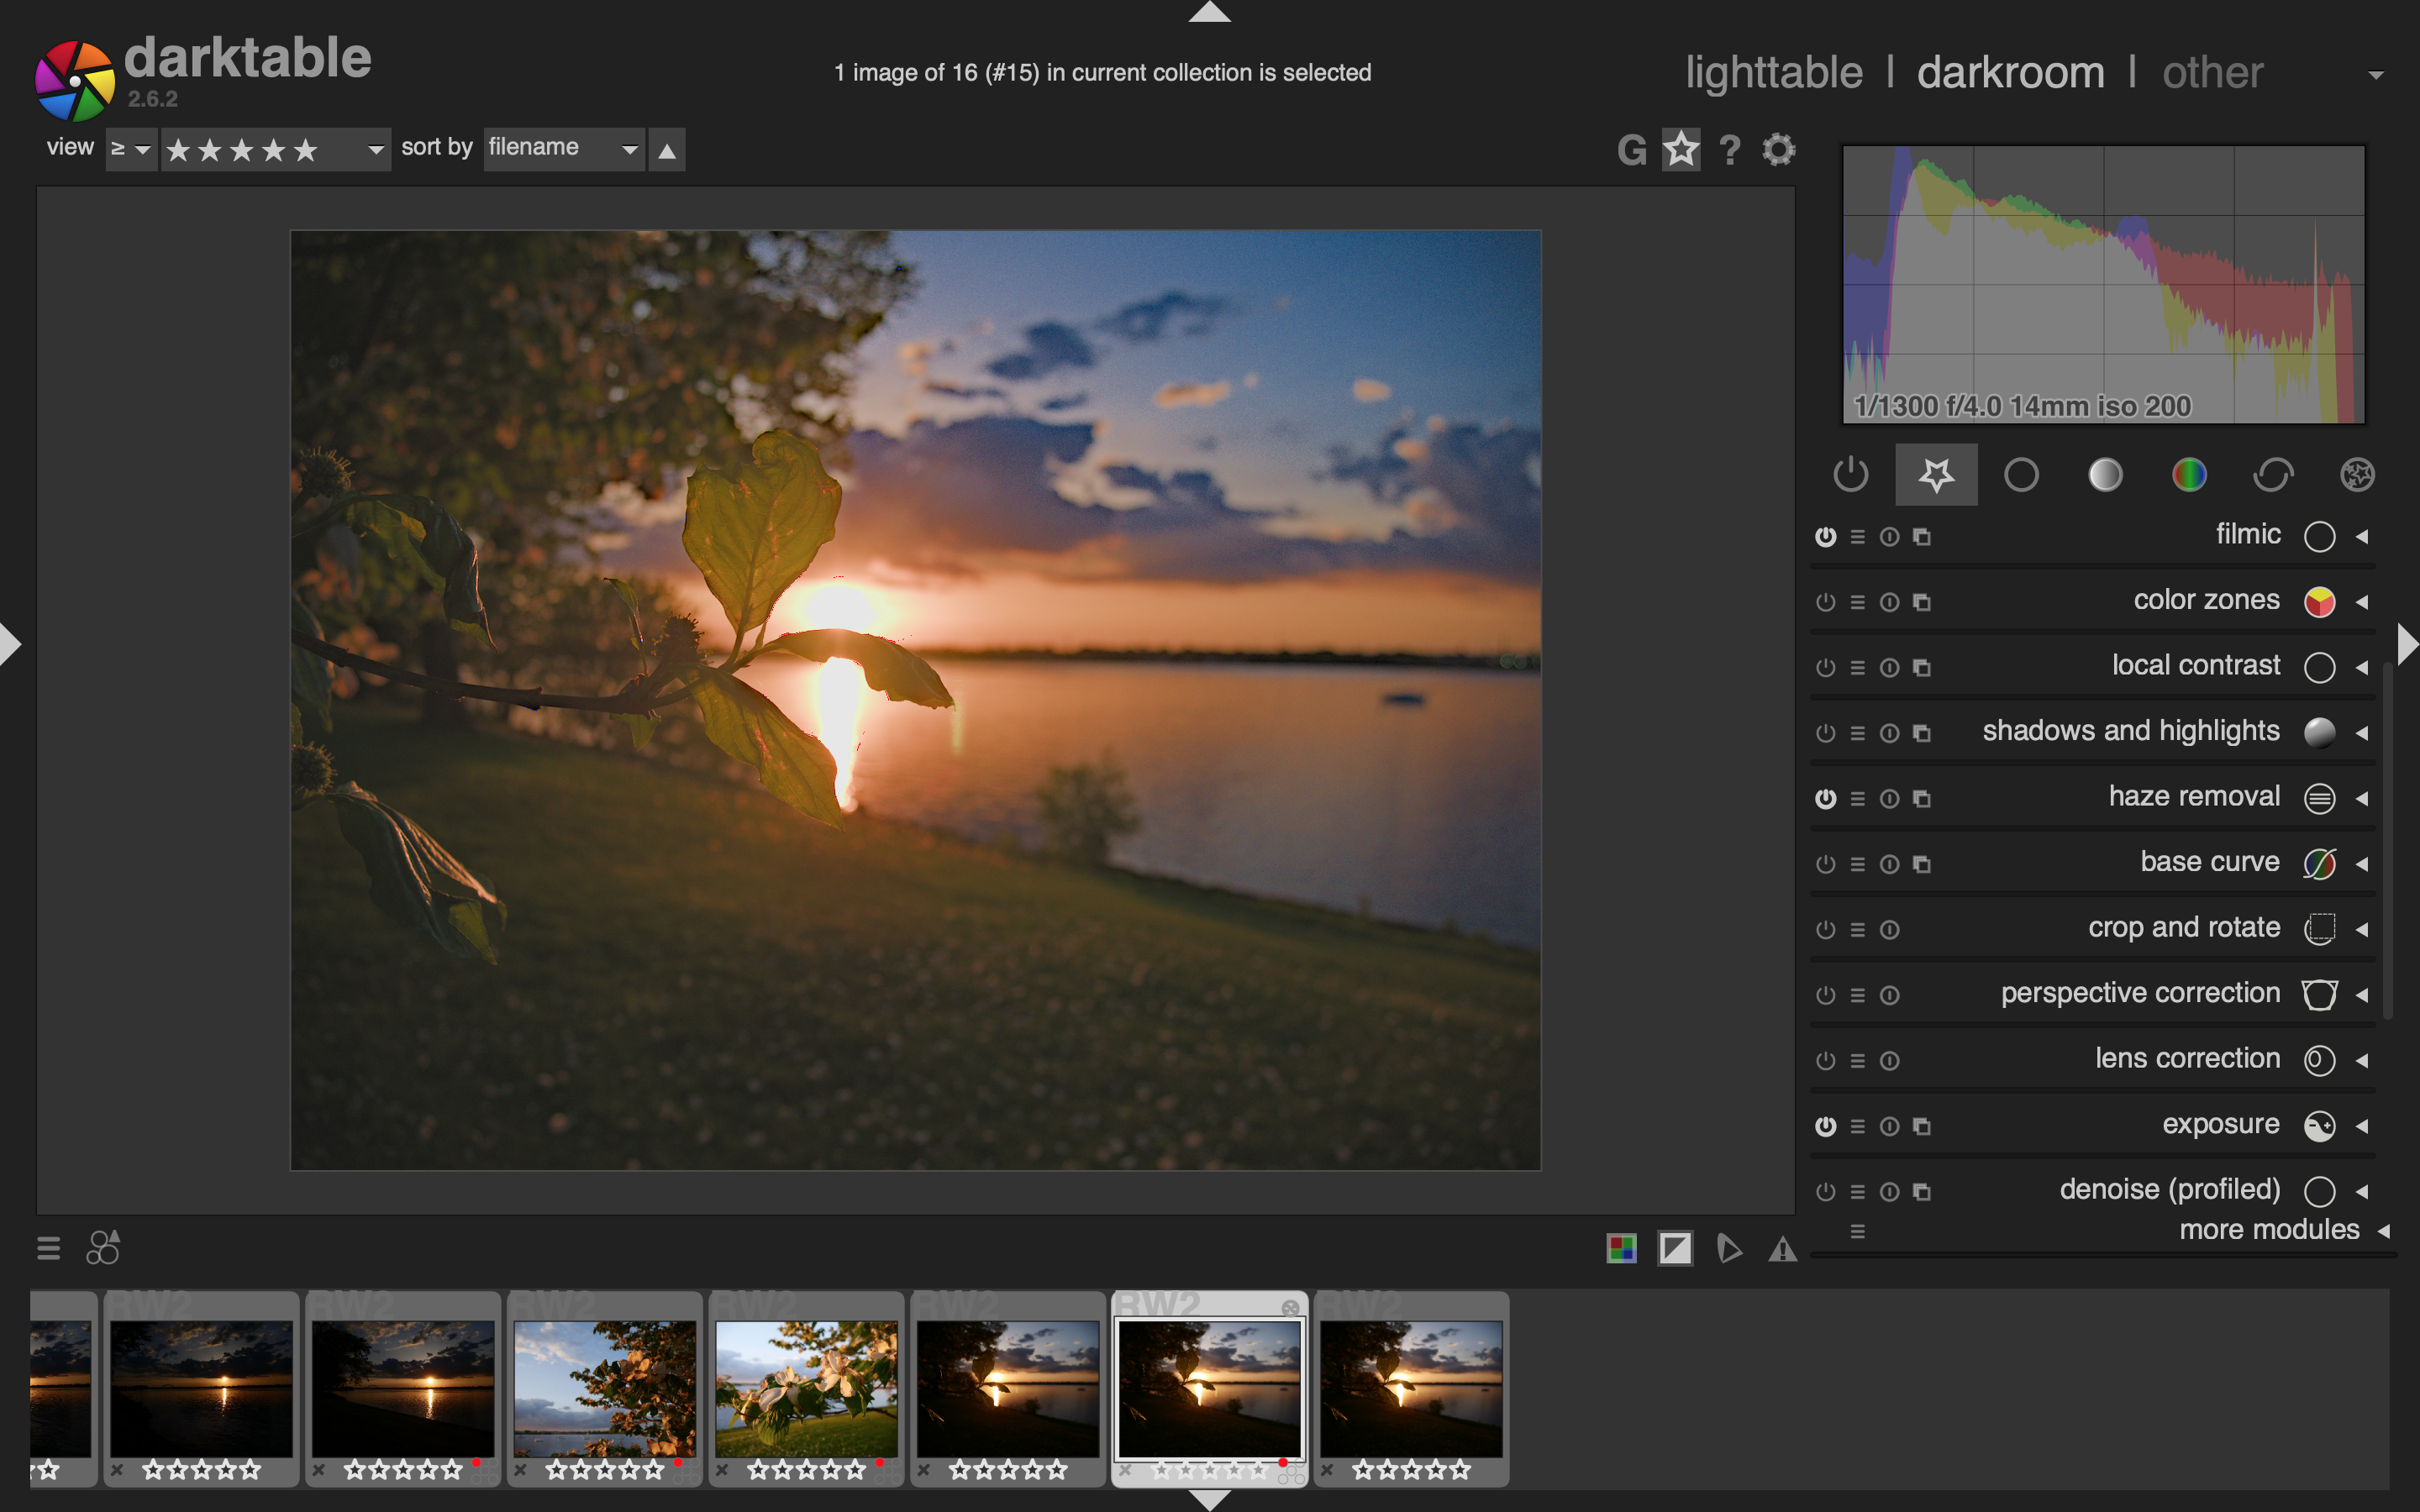
Task: Open the quick styles access icon
Action: tap(103, 1247)
